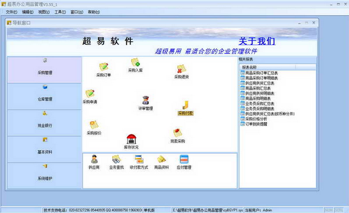Select the 现金银行 sidebar module
The width and height of the screenshot is (349, 213).
(45, 123)
